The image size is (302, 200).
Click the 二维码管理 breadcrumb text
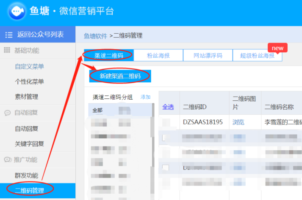(128, 35)
